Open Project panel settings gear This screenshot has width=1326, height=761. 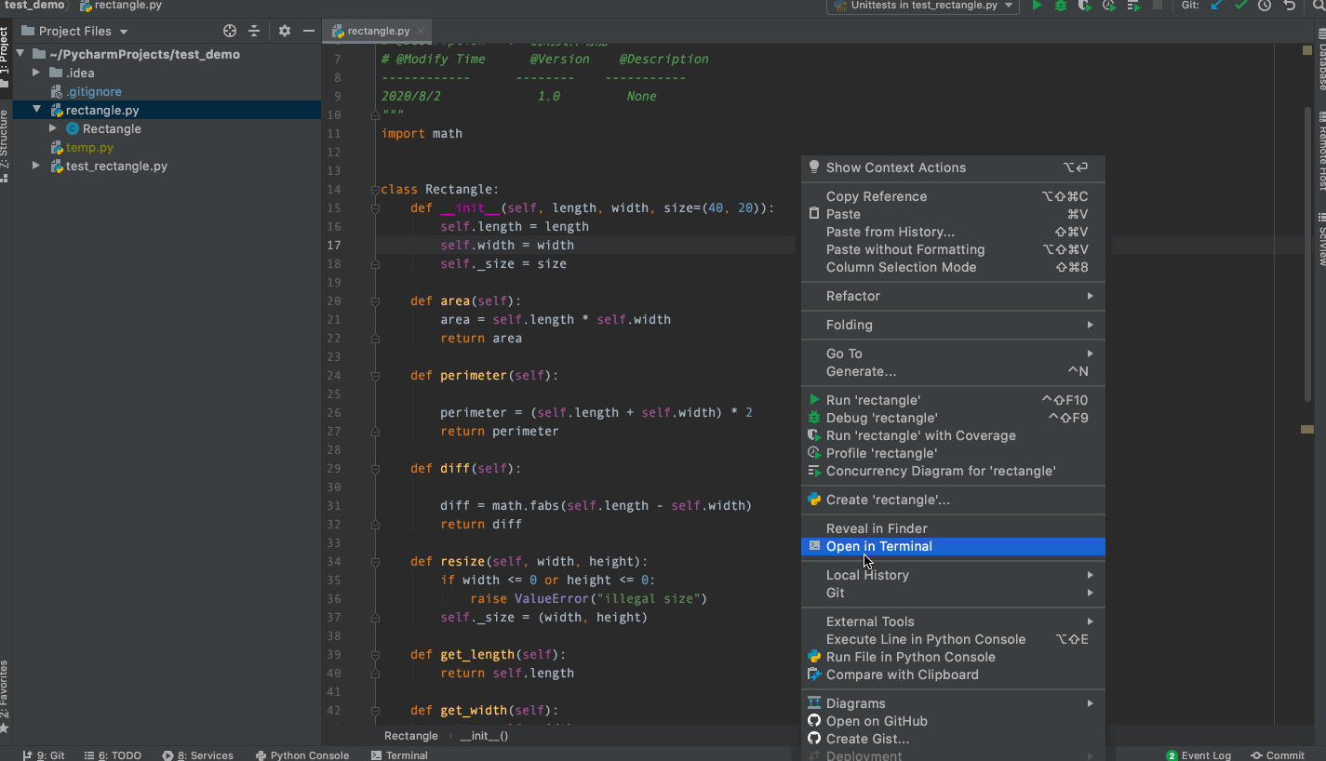tap(285, 31)
